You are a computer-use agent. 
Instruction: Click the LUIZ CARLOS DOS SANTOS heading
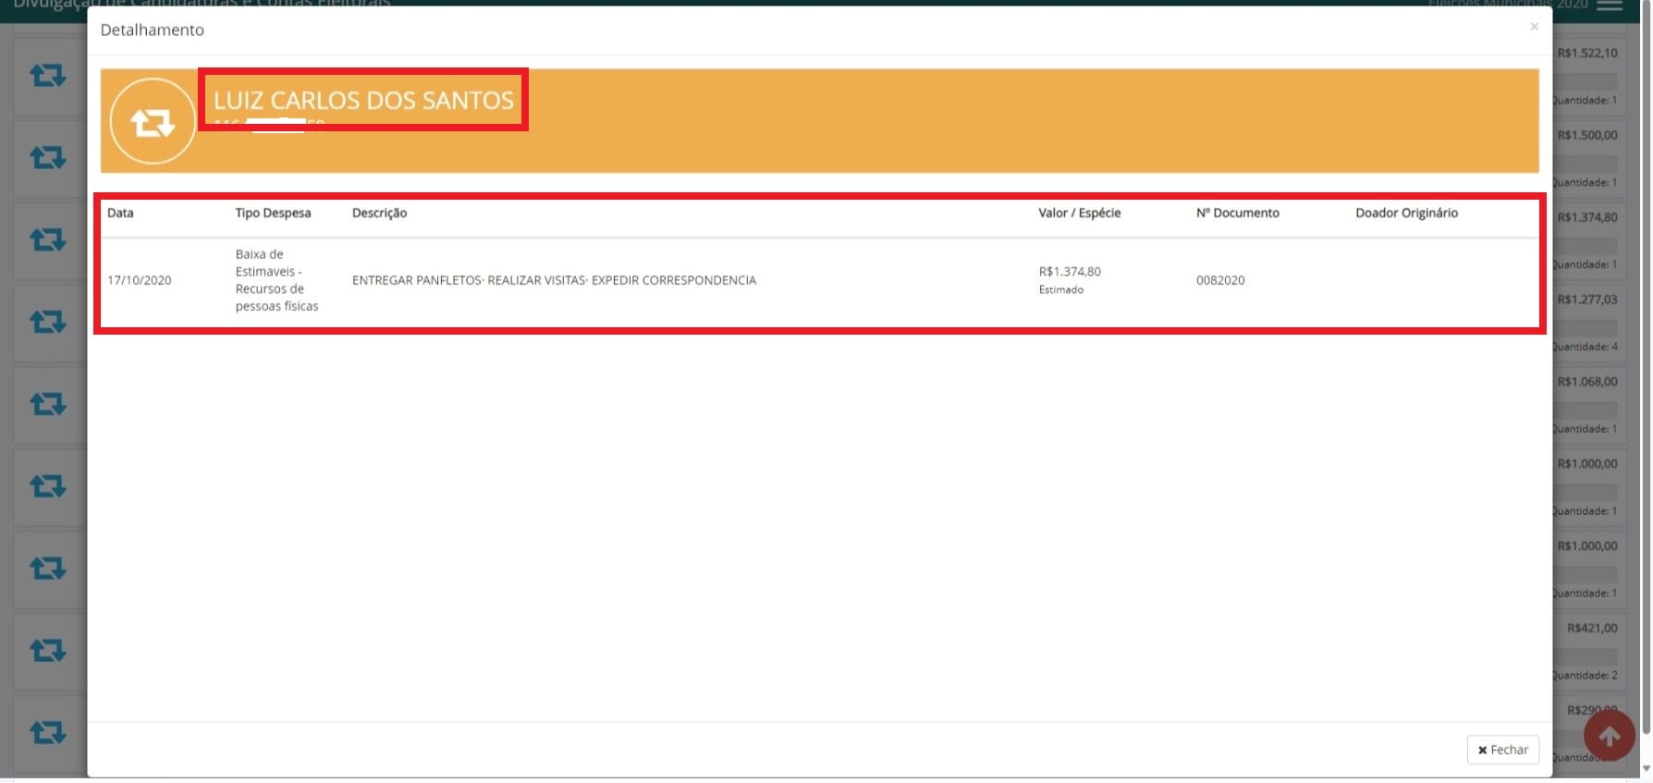click(x=363, y=100)
